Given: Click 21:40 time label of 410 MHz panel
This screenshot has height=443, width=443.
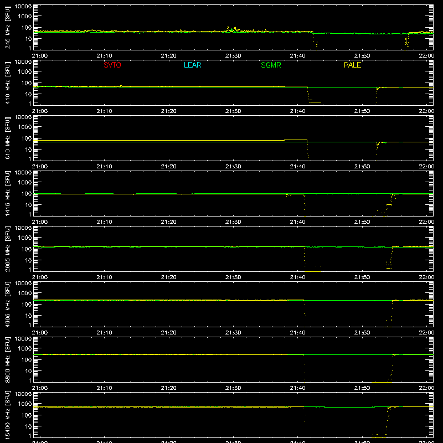Looking at the screenshot, I should pyautogui.click(x=297, y=111).
